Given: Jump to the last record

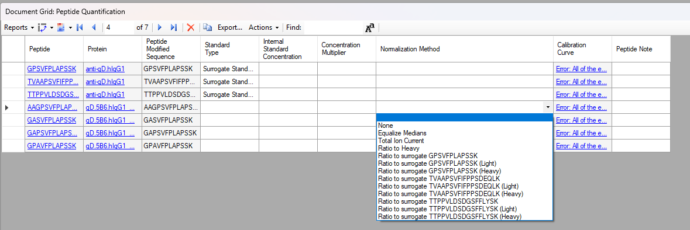Looking at the screenshot, I should click(x=173, y=27).
